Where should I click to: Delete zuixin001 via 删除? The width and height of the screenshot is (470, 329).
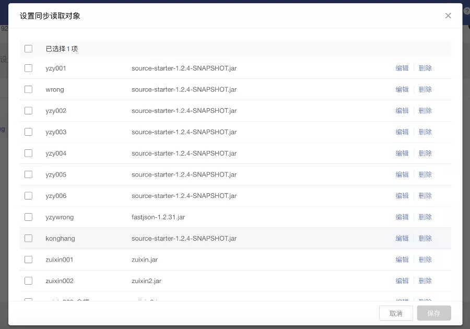[425, 260]
